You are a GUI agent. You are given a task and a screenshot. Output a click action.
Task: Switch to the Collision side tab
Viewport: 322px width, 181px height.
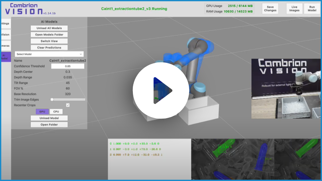tap(6, 35)
